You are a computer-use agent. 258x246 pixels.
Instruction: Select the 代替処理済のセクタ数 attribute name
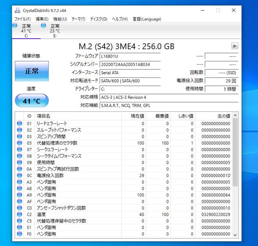click(x=57, y=143)
